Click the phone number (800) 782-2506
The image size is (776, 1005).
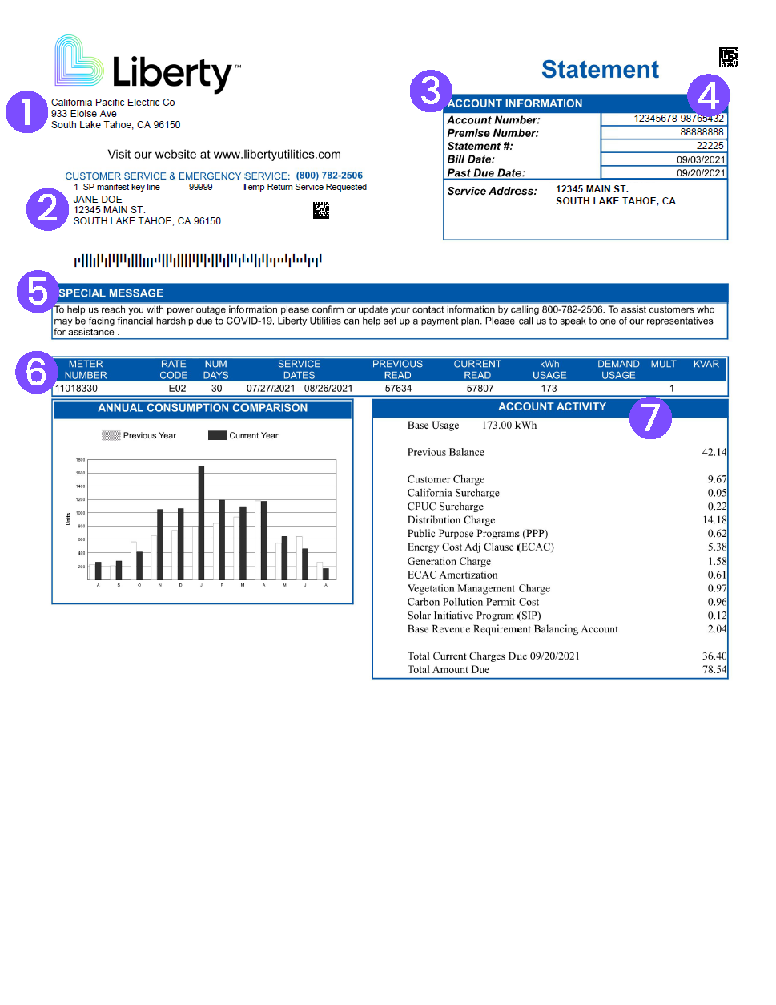click(329, 176)
